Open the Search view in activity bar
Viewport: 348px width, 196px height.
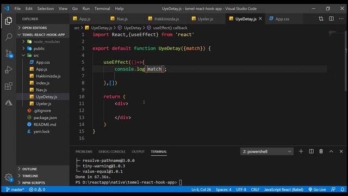pyautogui.click(x=9, y=36)
